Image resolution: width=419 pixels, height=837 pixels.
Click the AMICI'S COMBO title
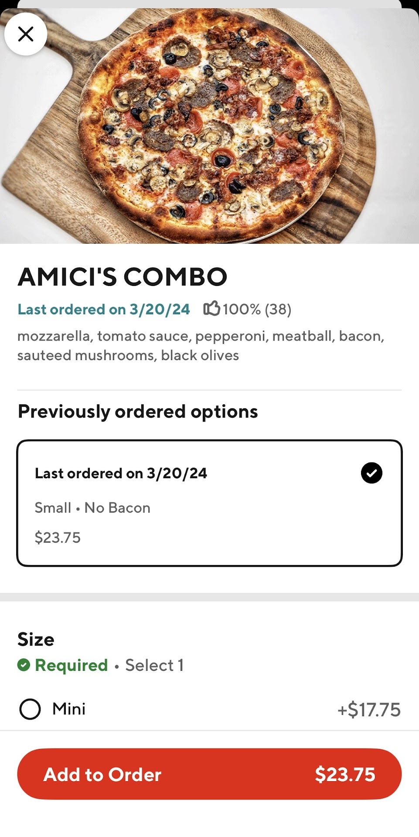(123, 277)
